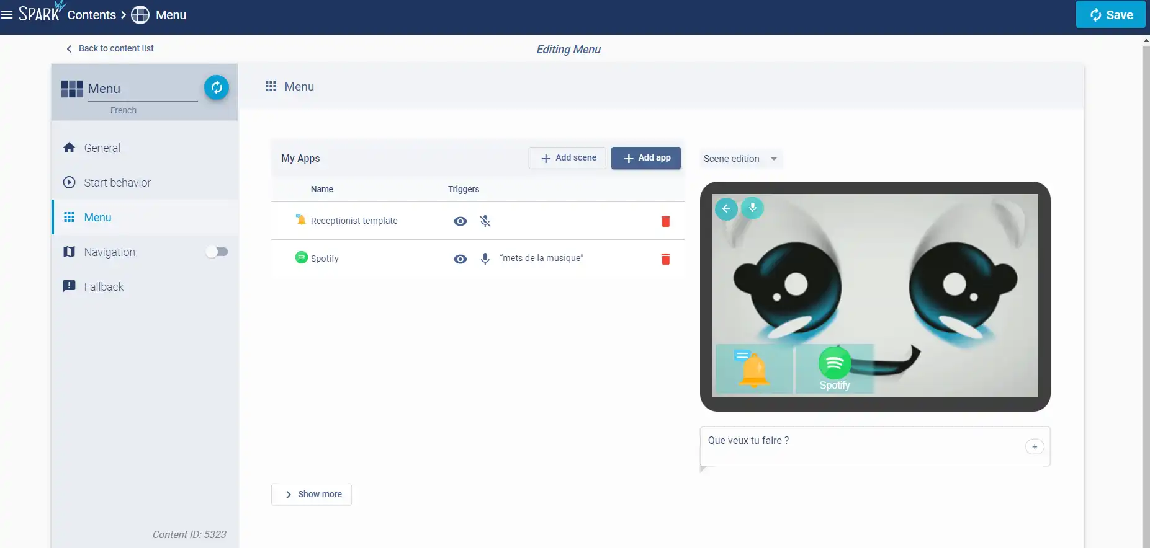Click the back arrow in tablet preview
1150x548 pixels.
726,209
